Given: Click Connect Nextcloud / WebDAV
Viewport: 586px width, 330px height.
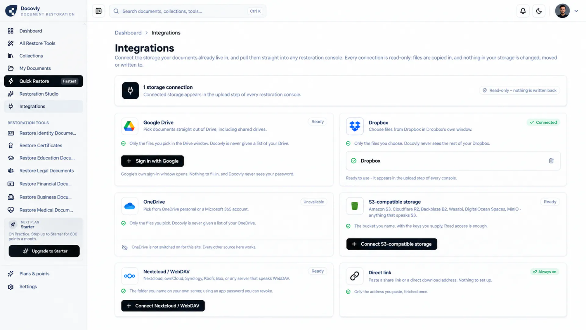Looking at the screenshot, I should 163,306.
